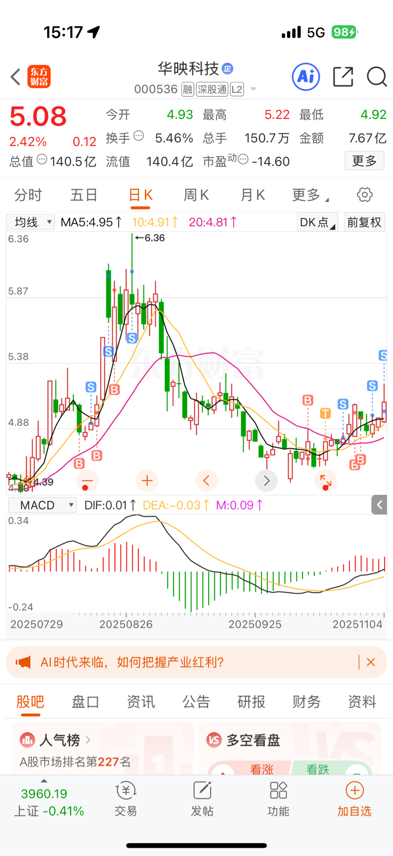
Task: Tap date label 20250925
Action: [x=255, y=624]
